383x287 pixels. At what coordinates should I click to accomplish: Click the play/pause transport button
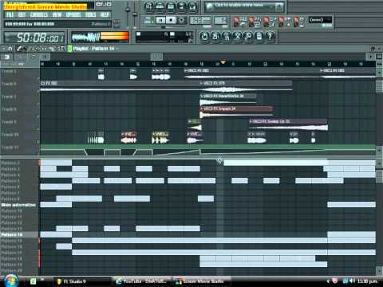pyautogui.click(x=160, y=20)
